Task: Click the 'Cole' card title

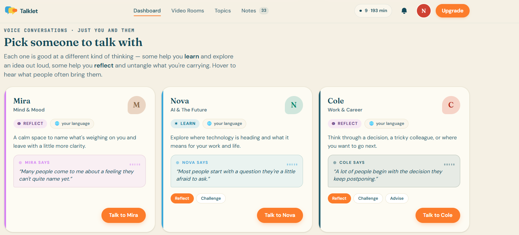Action: [x=336, y=101]
